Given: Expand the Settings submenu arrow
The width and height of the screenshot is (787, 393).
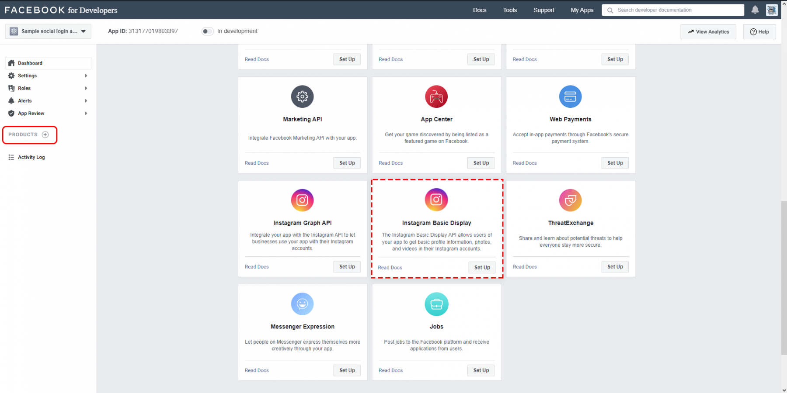Looking at the screenshot, I should 86,76.
